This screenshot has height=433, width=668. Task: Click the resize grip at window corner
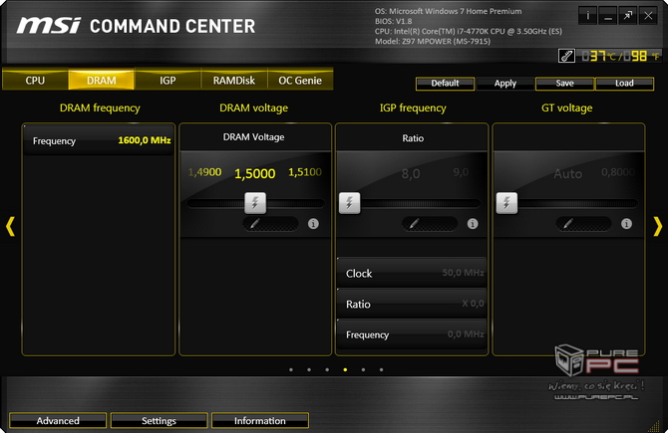click(x=653, y=426)
